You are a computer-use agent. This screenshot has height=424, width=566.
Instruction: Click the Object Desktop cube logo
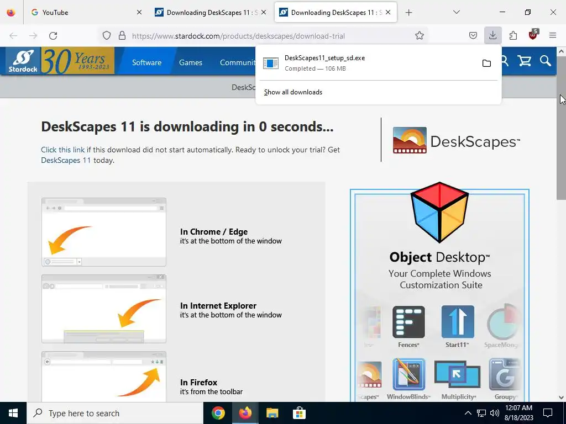tap(439, 212)
